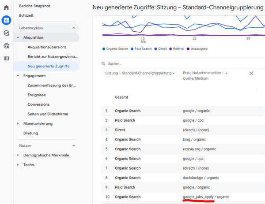265x204 pixels.
Task: Open the Reports bar chart icon
Action: tap(7, 20)
